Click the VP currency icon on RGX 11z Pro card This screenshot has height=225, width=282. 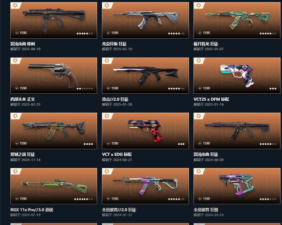click(x=17, y=199)
